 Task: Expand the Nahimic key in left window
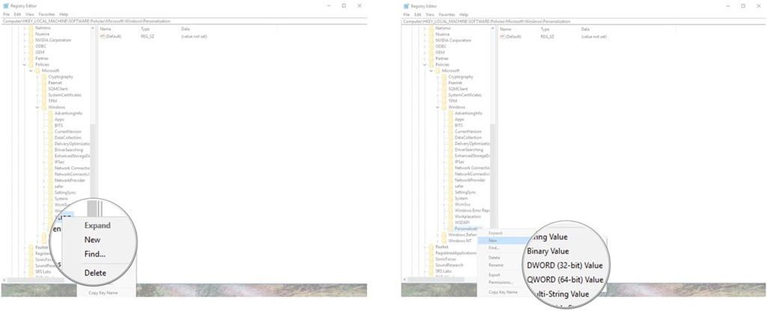tap(25, 28)
